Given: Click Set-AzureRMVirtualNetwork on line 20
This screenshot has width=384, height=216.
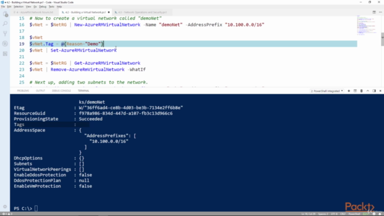Looking at the screenshot, I should pos(84,50).
